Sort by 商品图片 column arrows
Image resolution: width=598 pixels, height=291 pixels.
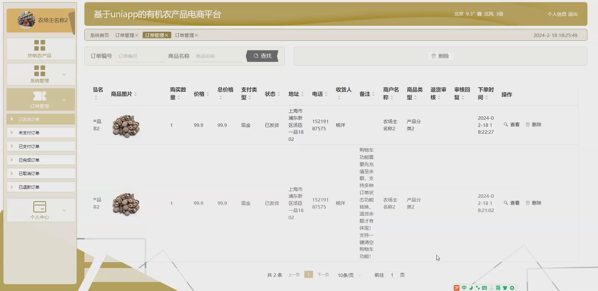(135, 94)
